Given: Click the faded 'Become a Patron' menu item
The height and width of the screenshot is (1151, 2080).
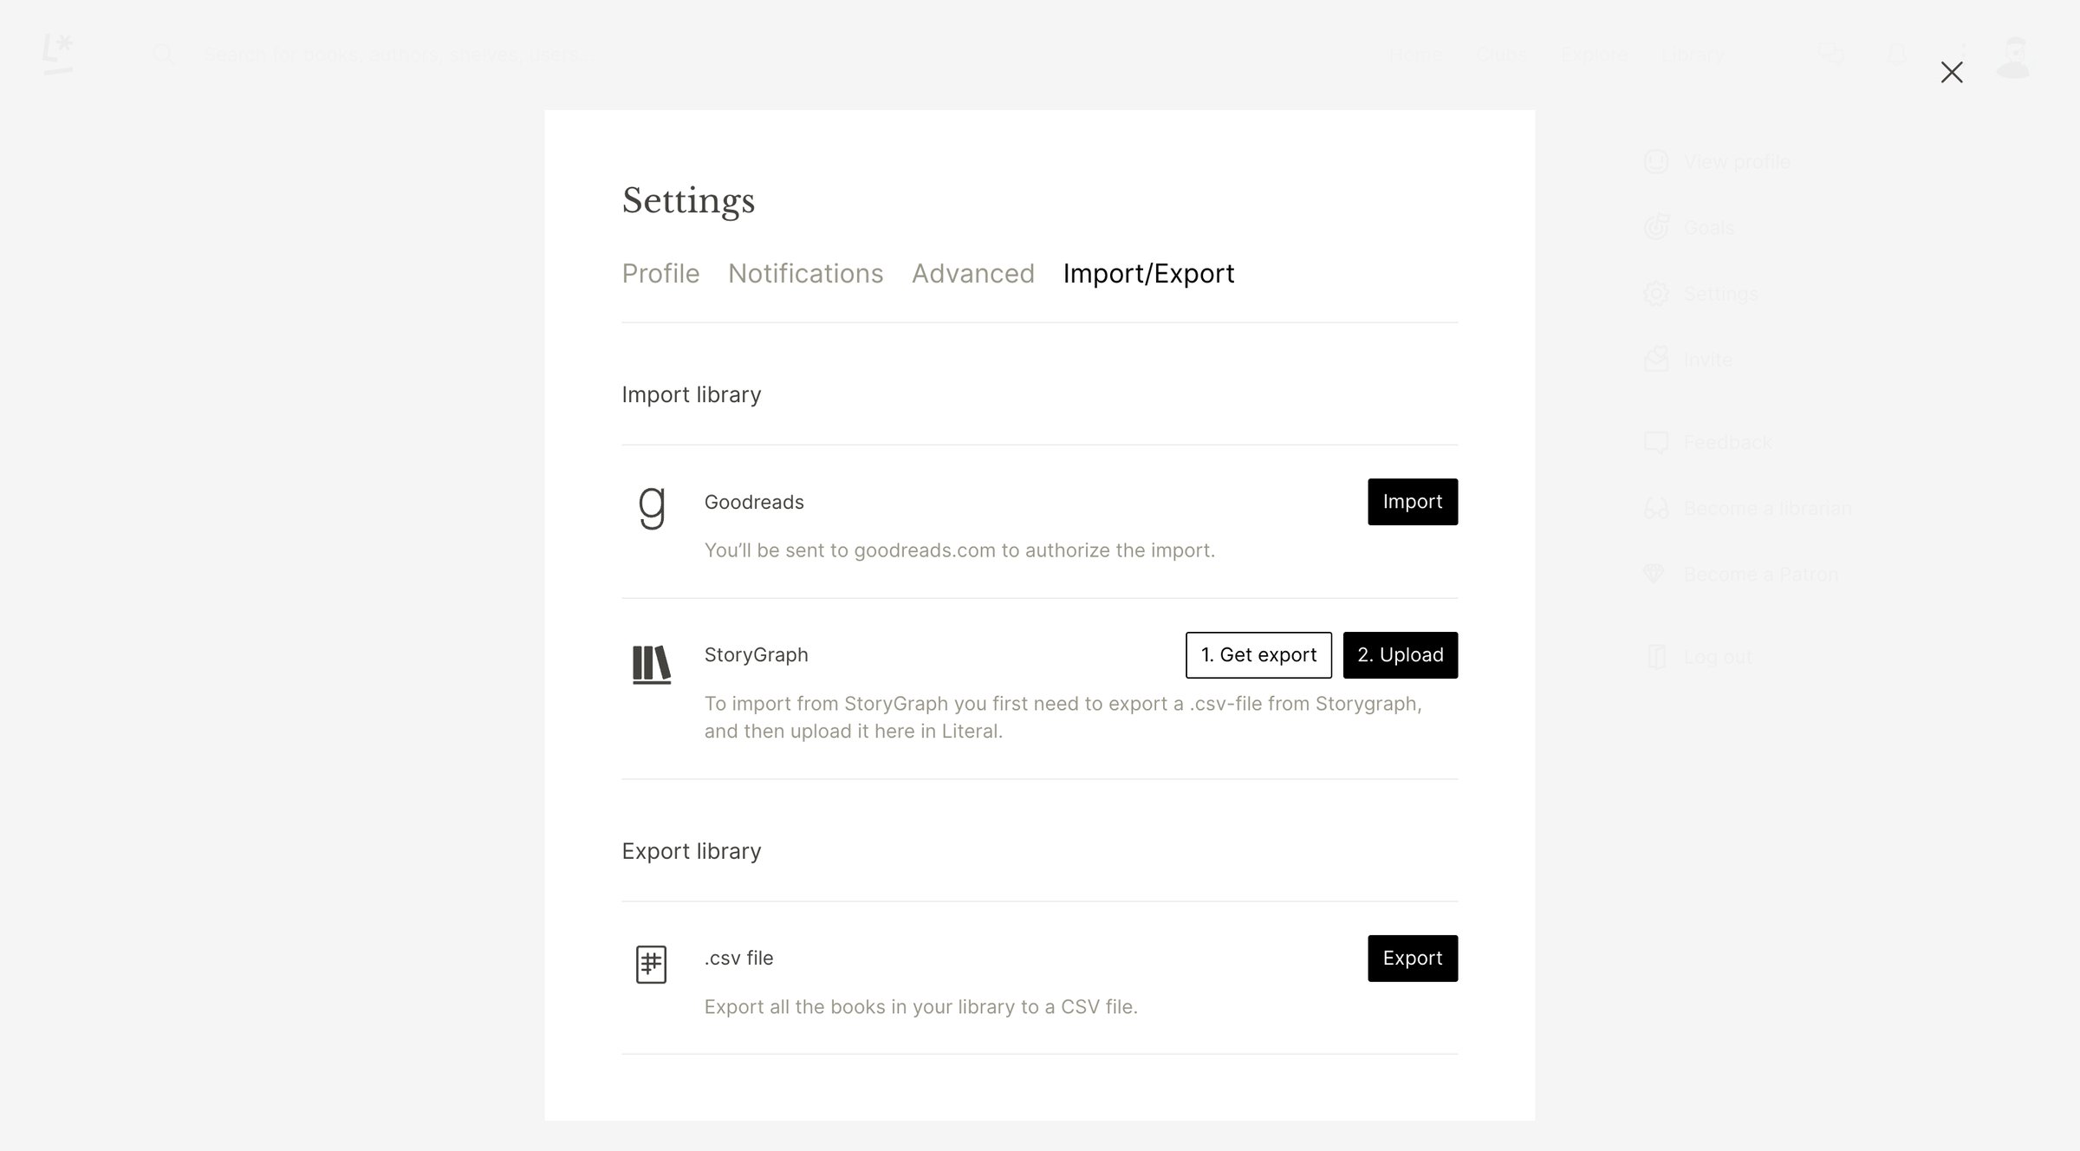Looking at the screenshot, I should click(x=1741, y=575).
